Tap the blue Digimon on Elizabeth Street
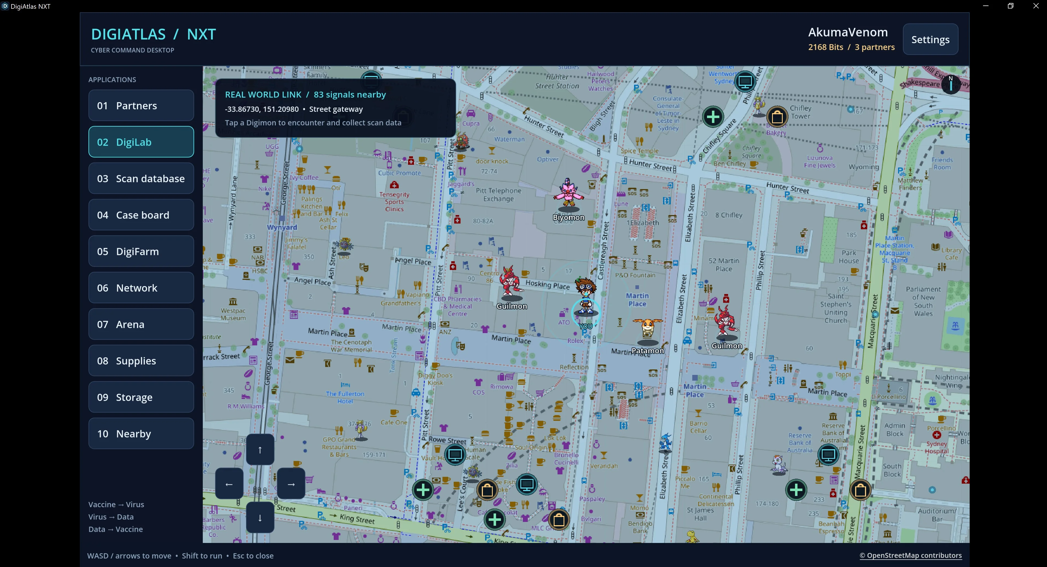 pos(665,442)
